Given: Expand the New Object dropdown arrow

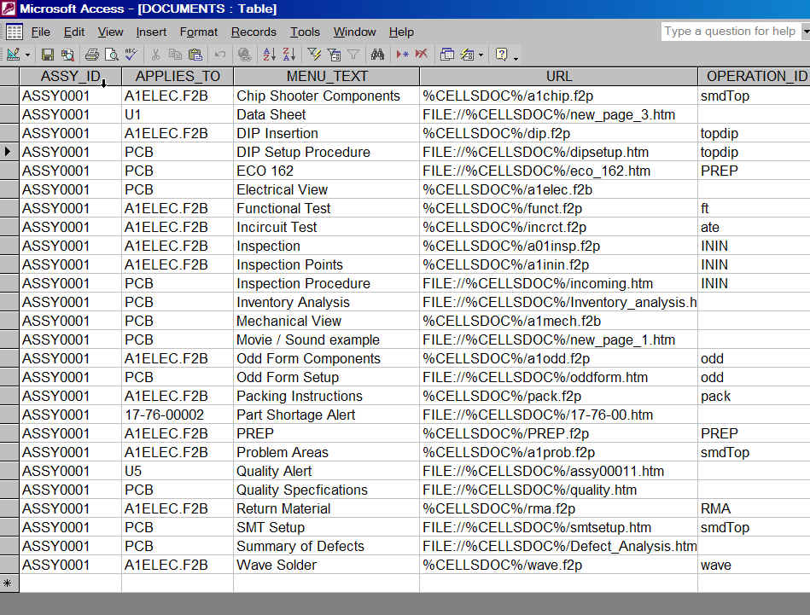Looking at the screenshot, I should [x=481, y=55].
